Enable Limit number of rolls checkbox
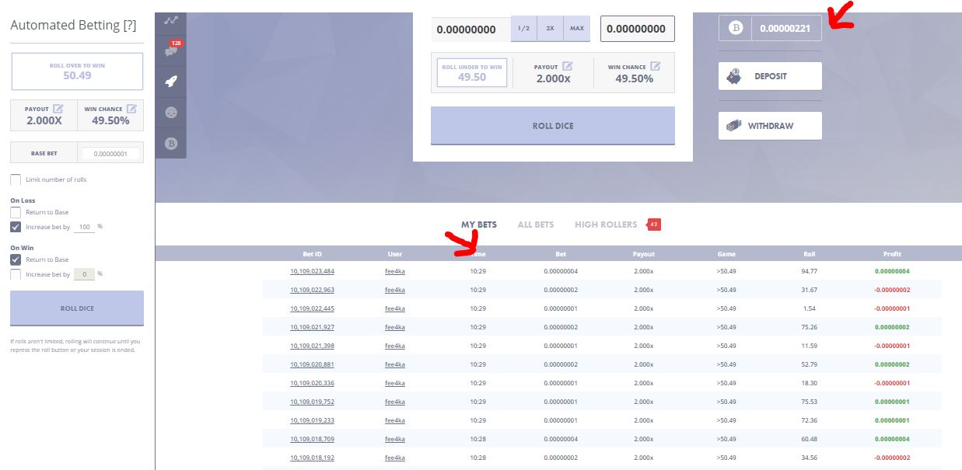This screenshot has height=470, width=962. point(16,179)
